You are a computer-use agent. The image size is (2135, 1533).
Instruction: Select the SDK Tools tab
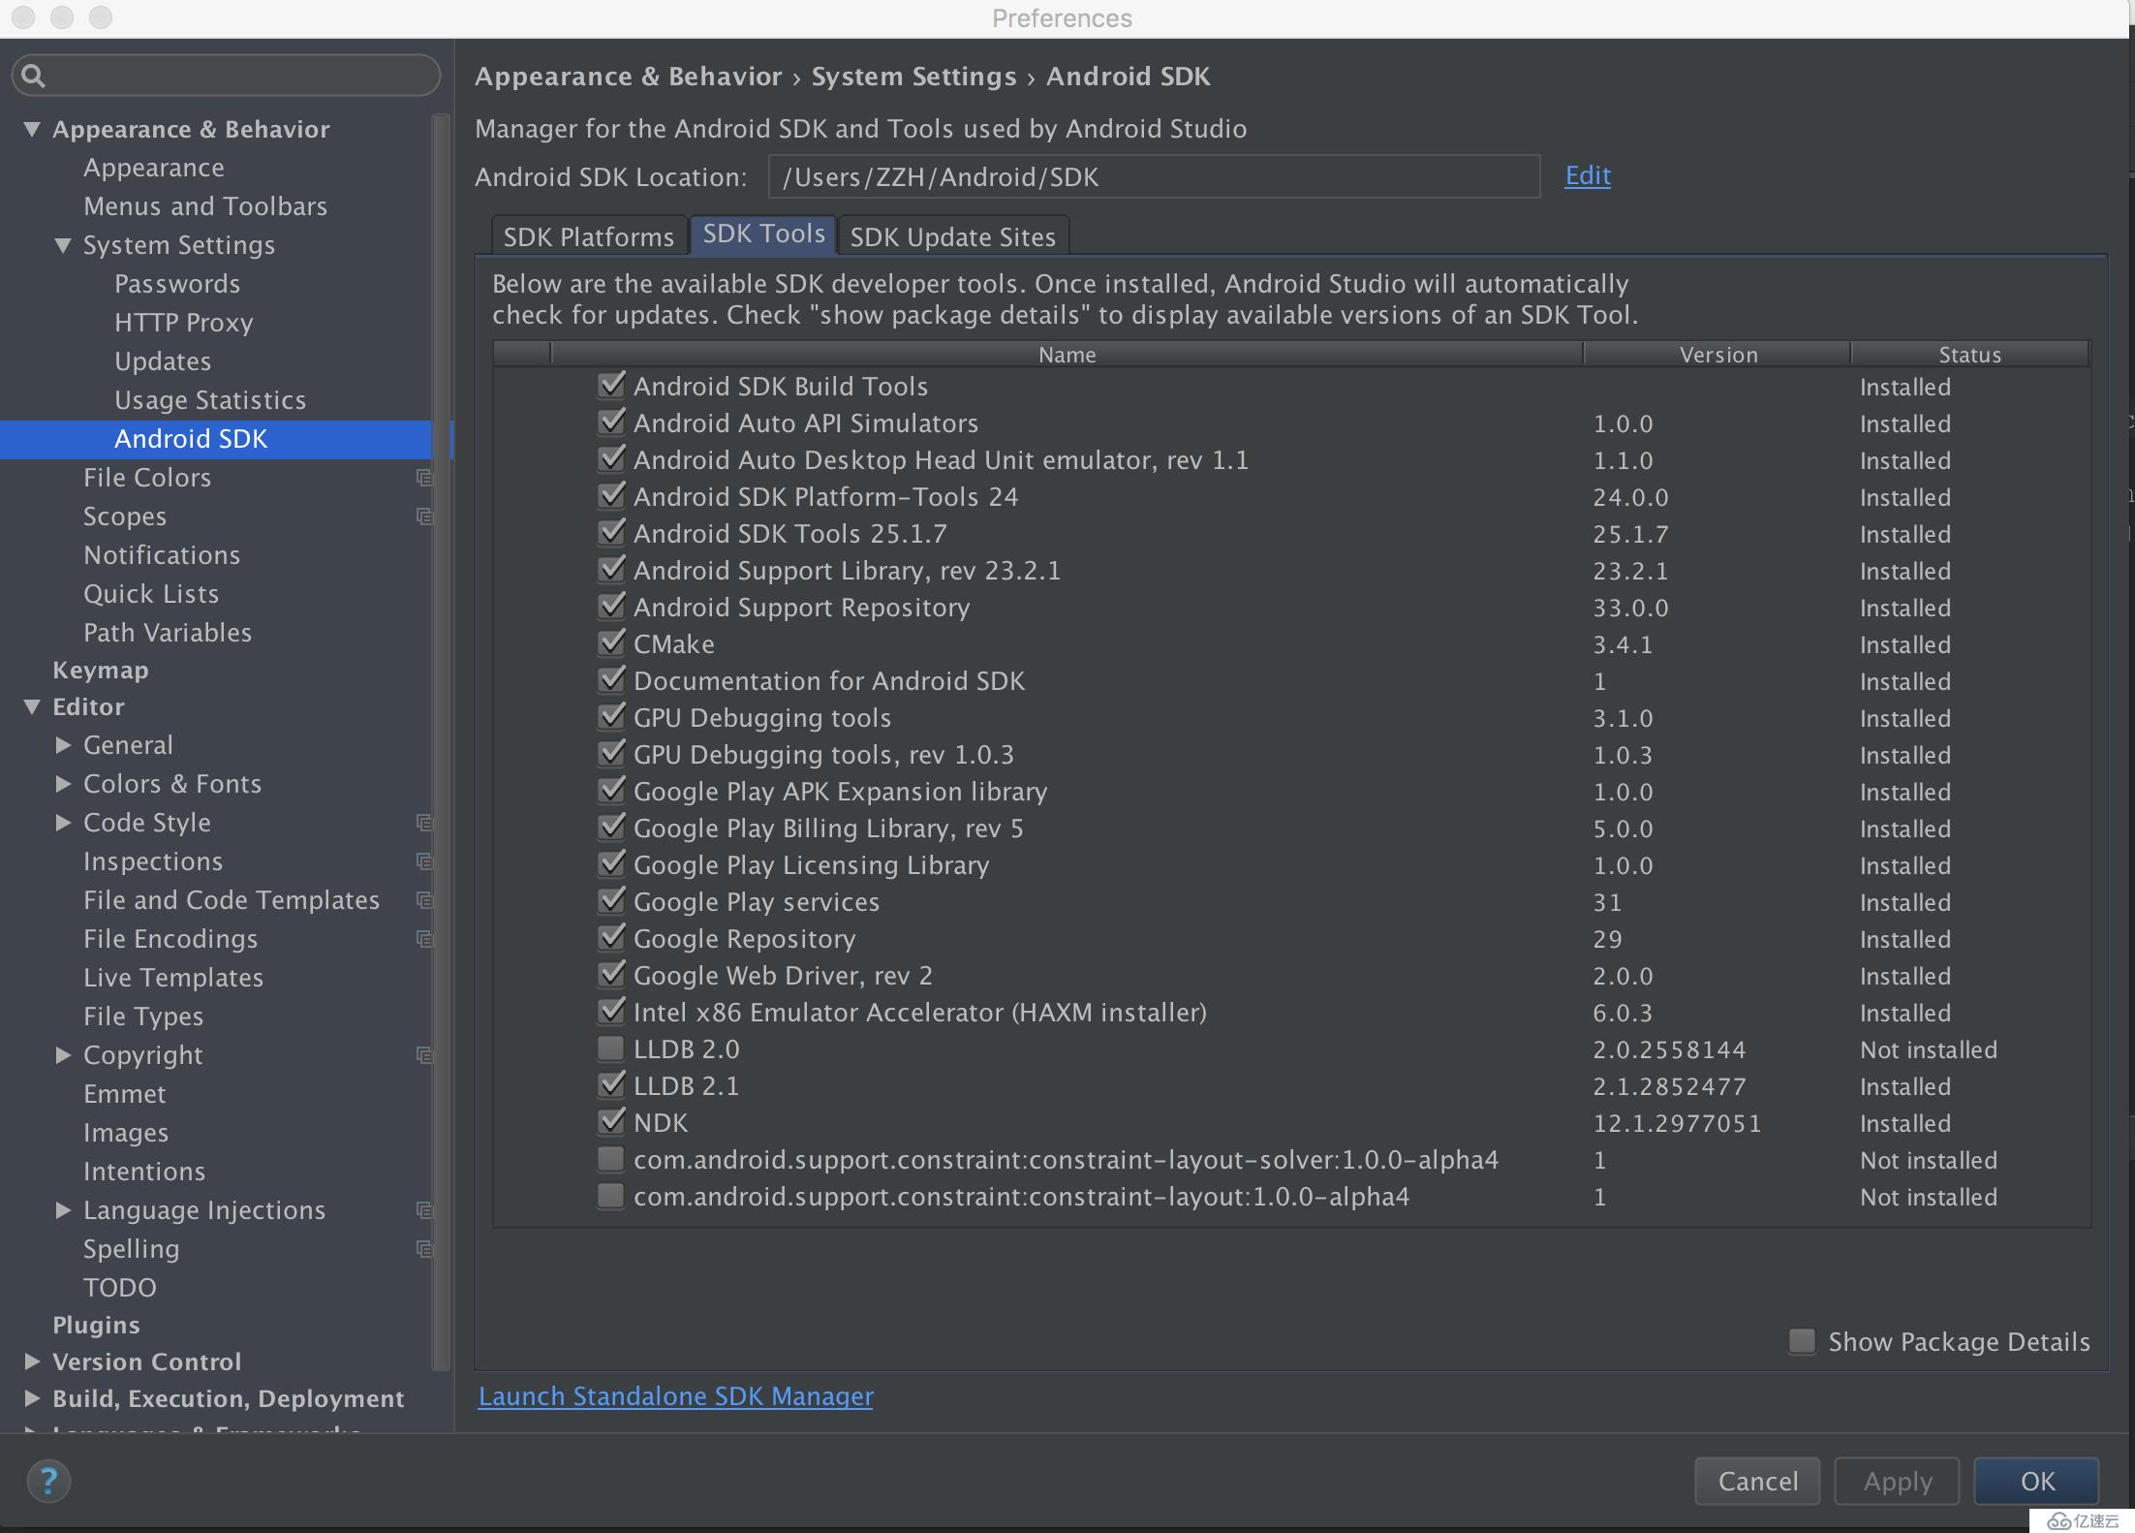(763, 235)
